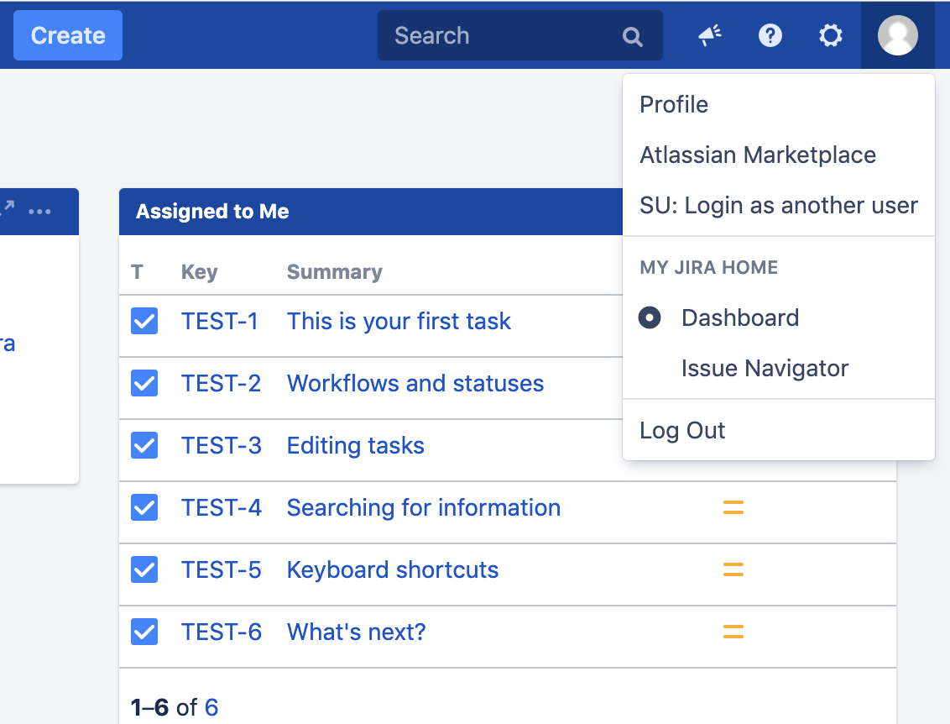Click the task type icon for TEST-1
Screen dimensions: 950x724
coord(144,321)
